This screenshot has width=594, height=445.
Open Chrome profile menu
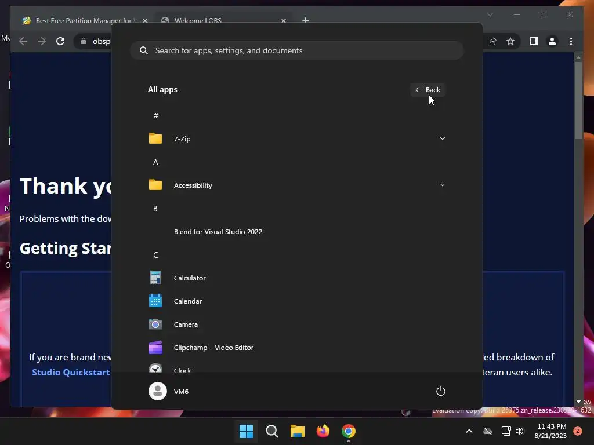pyautogui.click(x=552, y=41)
